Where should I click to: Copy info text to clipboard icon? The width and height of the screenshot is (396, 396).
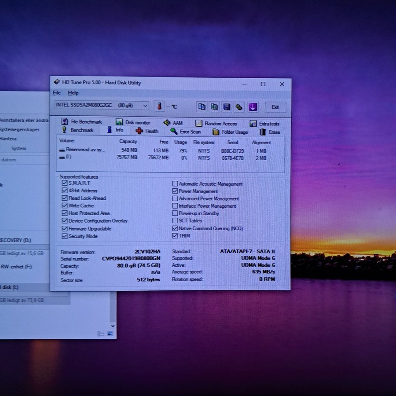tap(202, 106)
